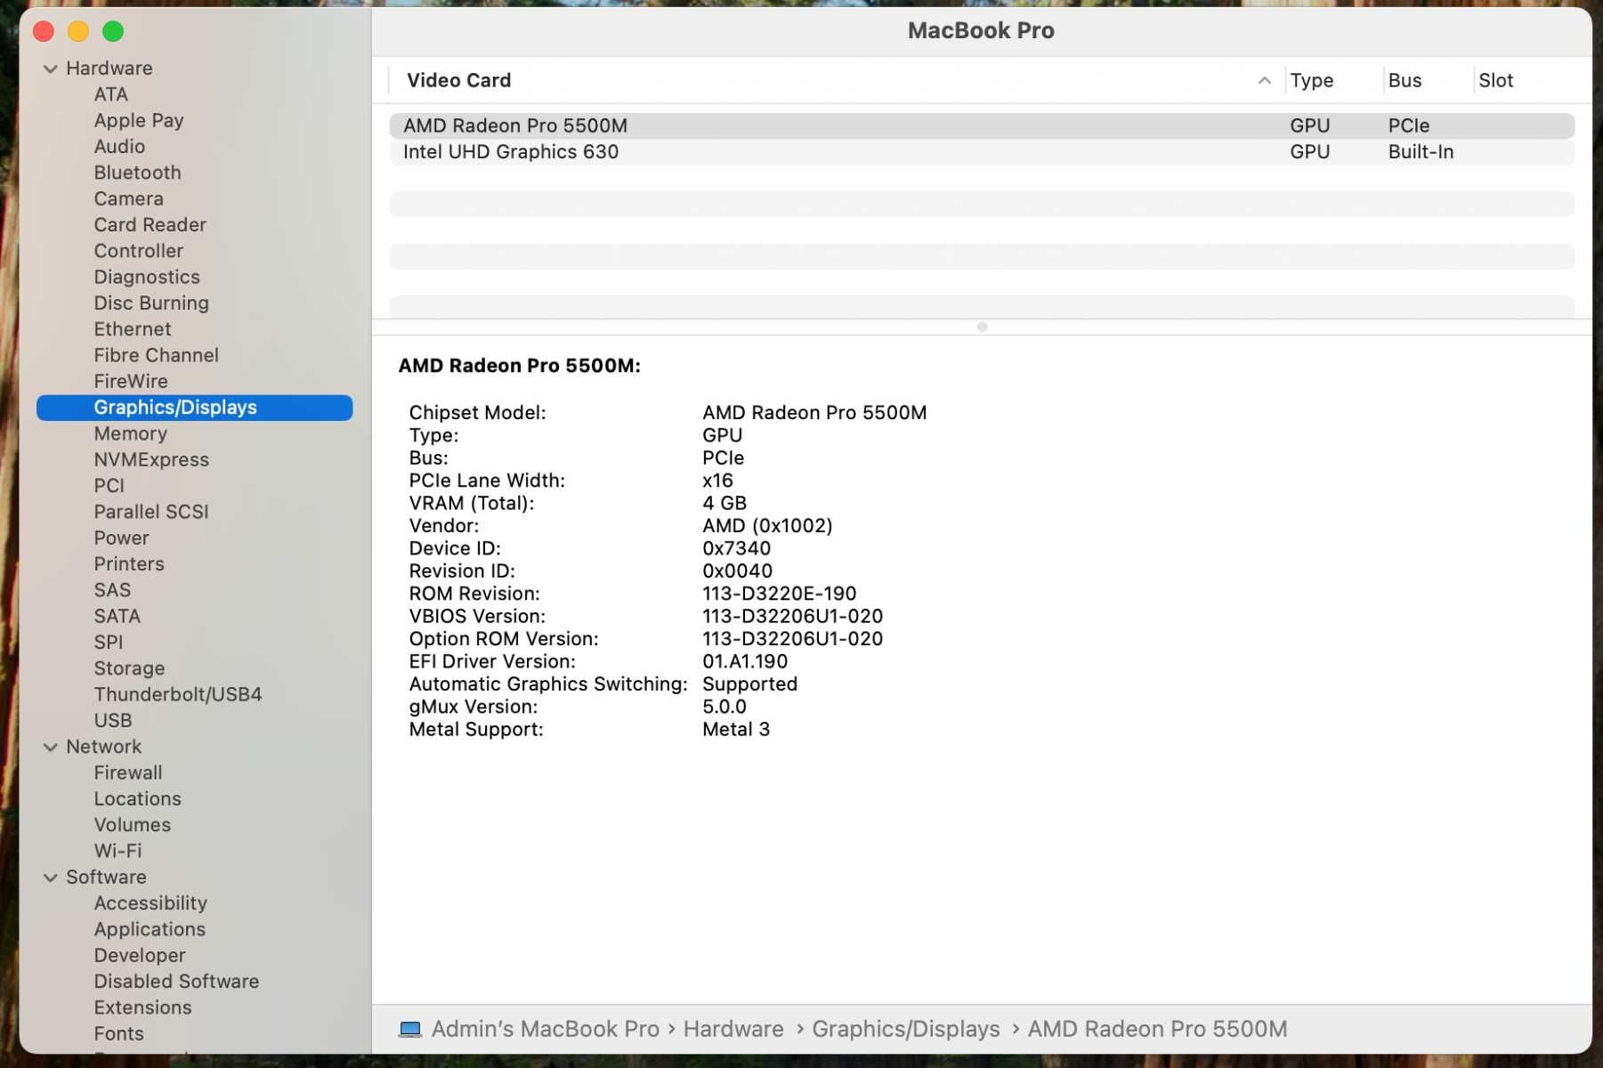Select Accessibility under Software

pyautogui.click(x=150, y=903)
